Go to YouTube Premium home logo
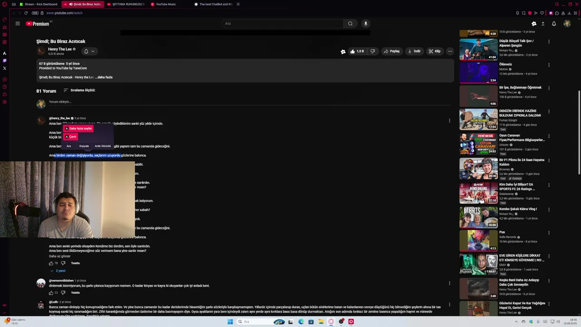This screenshot has width=581, height=327. coord(39,24)
